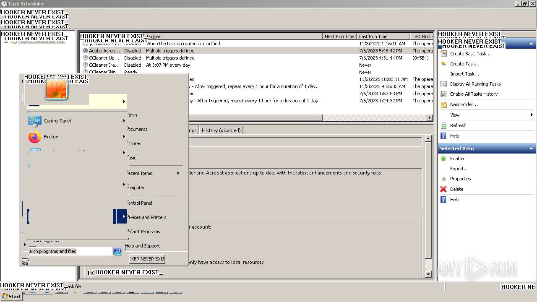The width and height of the screenshot is (537, 302).
Task: Click the '11/3/2020 1:16:10 AM' last run cell
Action: pos(382,44)
